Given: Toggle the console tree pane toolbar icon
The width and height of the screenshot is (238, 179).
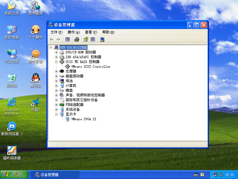Looking at the screenshot, I should (x=67, y=39).
